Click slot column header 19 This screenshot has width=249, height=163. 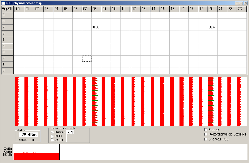click(x=203, y=9)
